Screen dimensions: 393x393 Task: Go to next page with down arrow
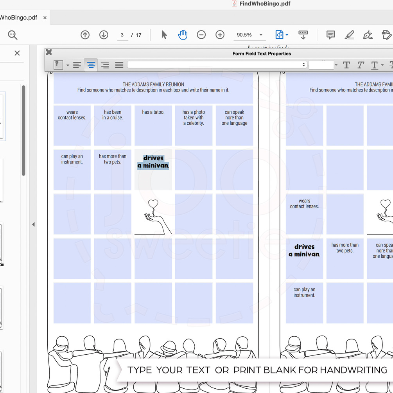coord(104,35)
